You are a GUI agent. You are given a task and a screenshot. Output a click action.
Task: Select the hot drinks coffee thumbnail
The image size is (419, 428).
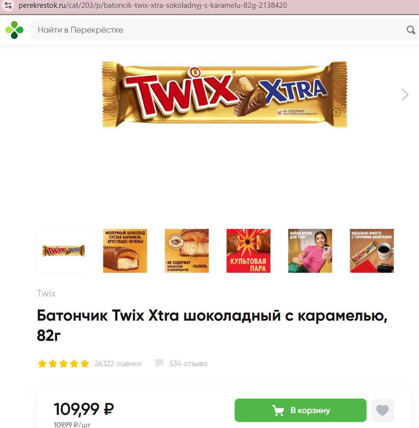tap(372, 251)
